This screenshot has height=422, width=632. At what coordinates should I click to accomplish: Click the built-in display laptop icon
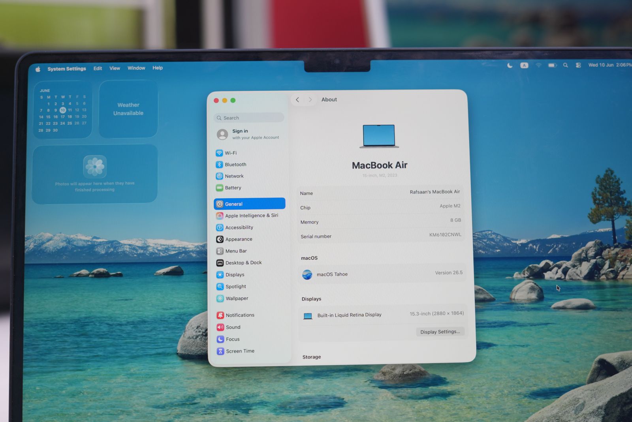pos(308,316)
